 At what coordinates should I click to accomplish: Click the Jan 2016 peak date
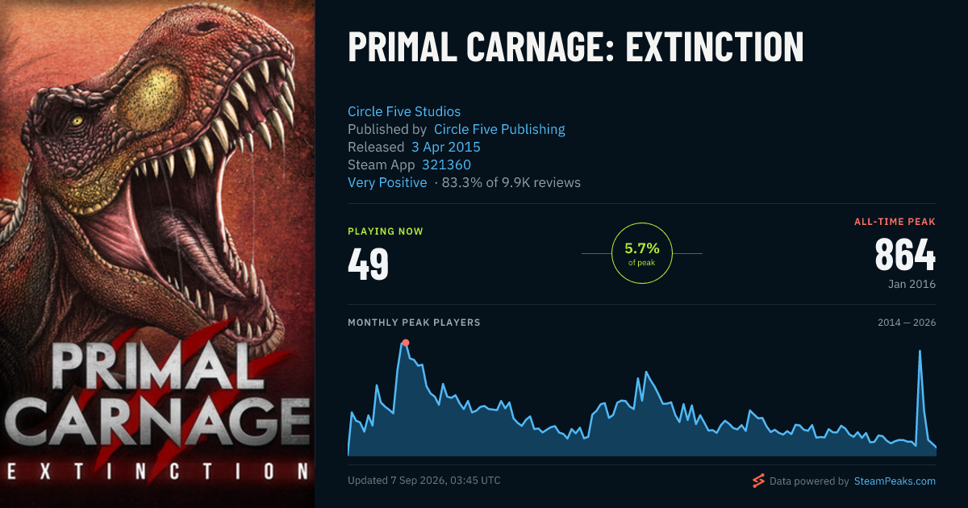pos(913,285)
